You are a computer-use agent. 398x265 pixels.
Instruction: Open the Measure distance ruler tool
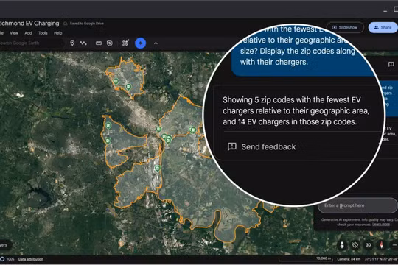[99, 43]
